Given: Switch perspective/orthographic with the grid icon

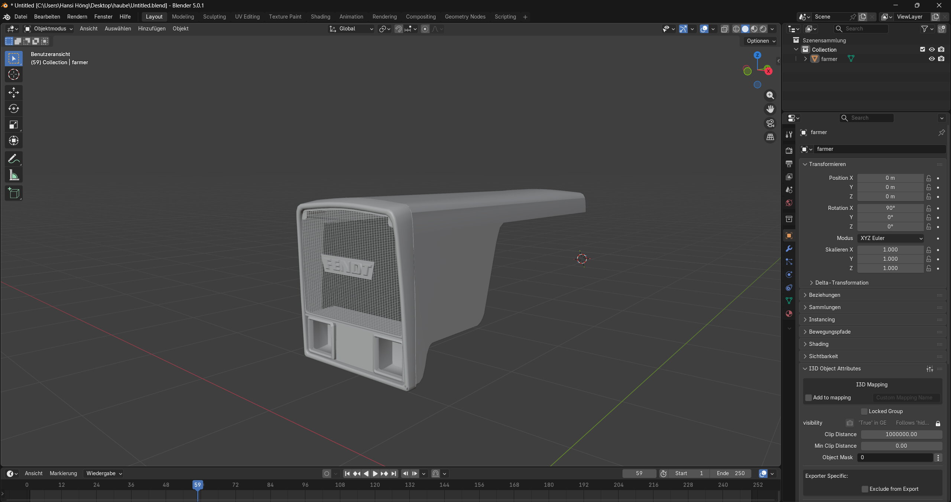Looking at the screenshot, I should click(x=770, y=137).
